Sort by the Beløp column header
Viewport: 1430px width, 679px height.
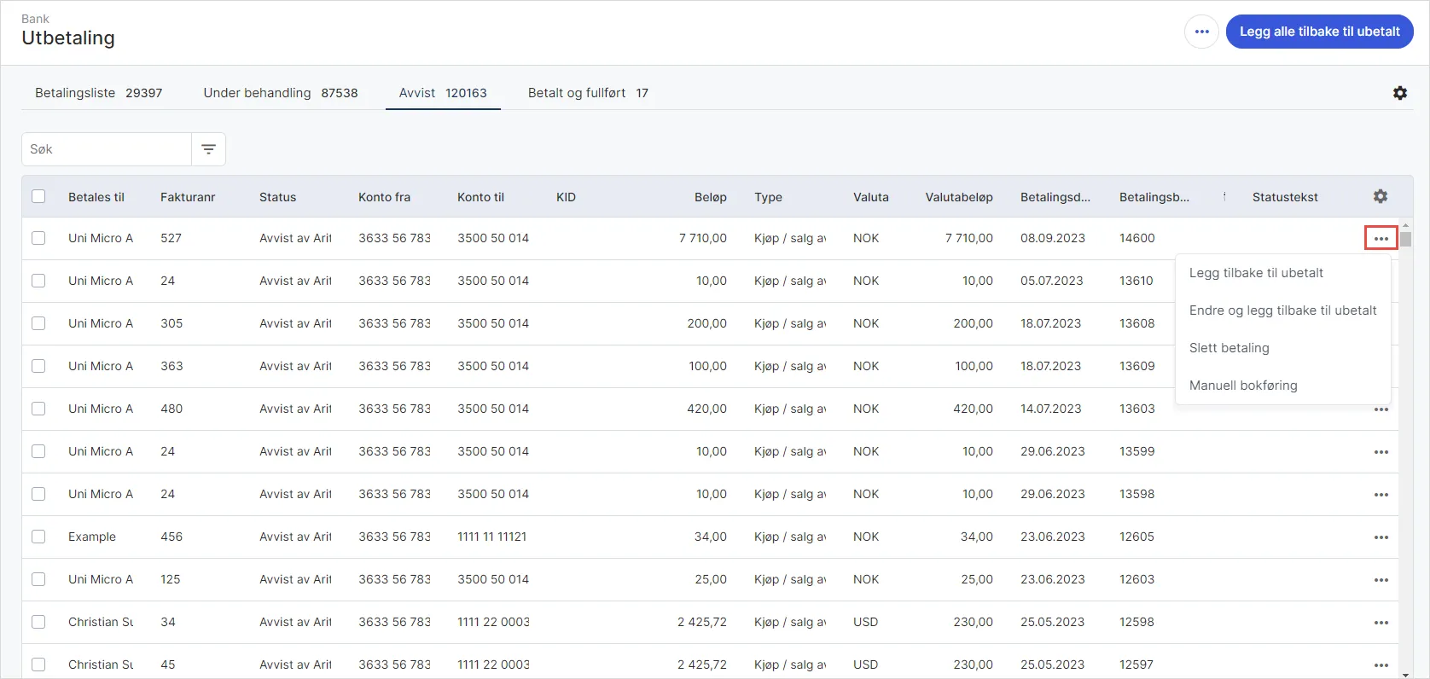coord(710,197)
